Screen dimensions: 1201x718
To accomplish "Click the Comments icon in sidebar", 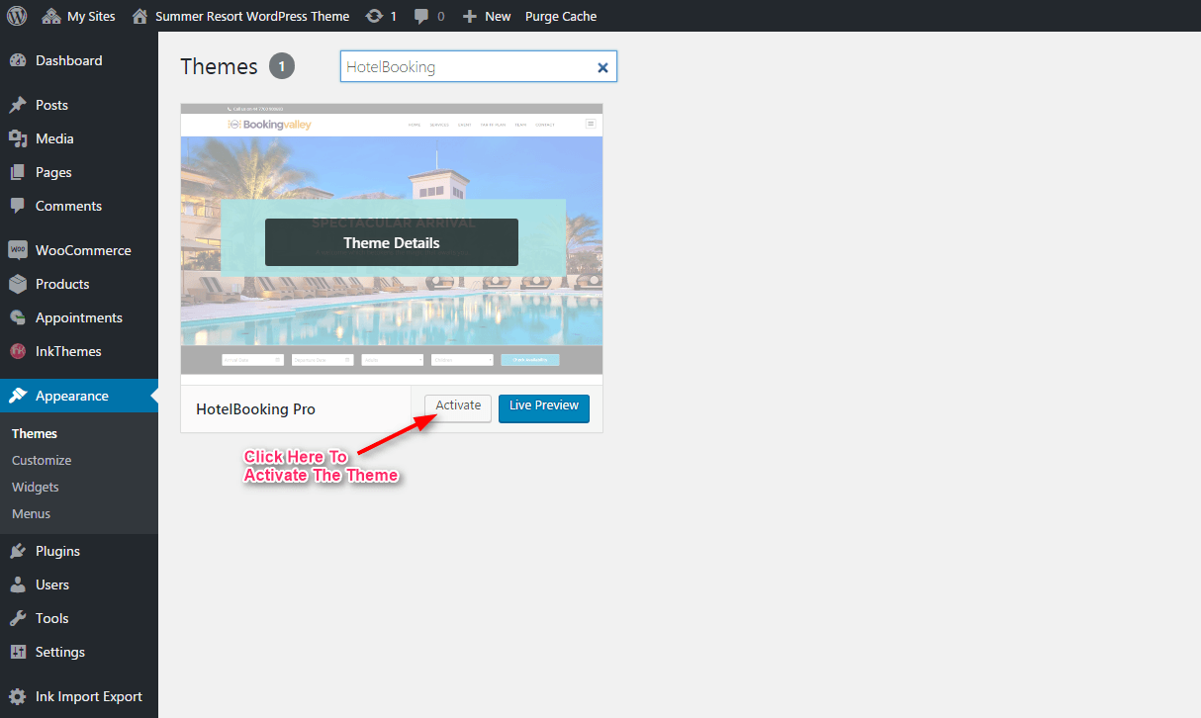I will [18, 206].
